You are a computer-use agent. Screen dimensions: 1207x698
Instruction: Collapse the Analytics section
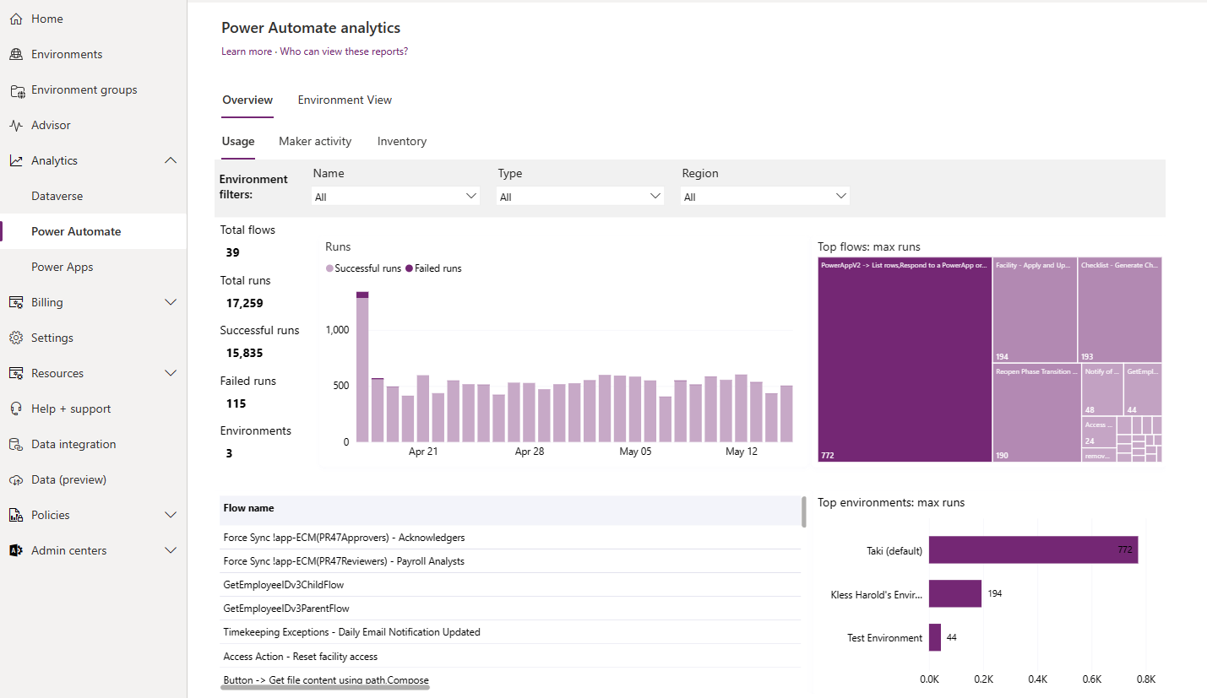[171, 160]
